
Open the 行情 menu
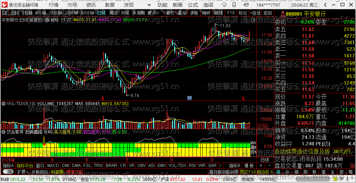click(53, 5)
